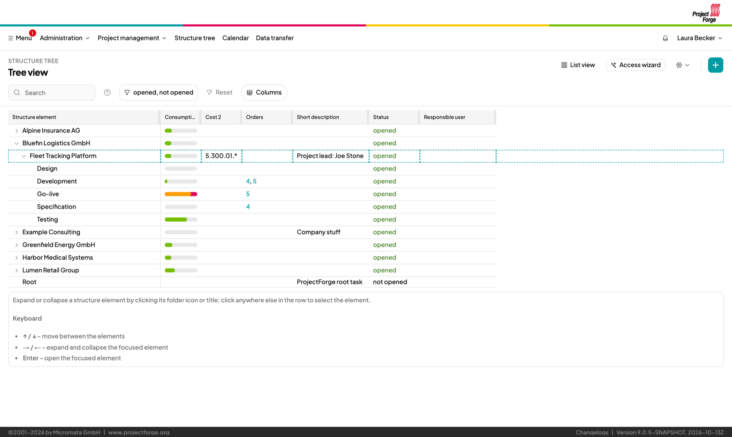Click the Go-live consumption progress bar

181,194
